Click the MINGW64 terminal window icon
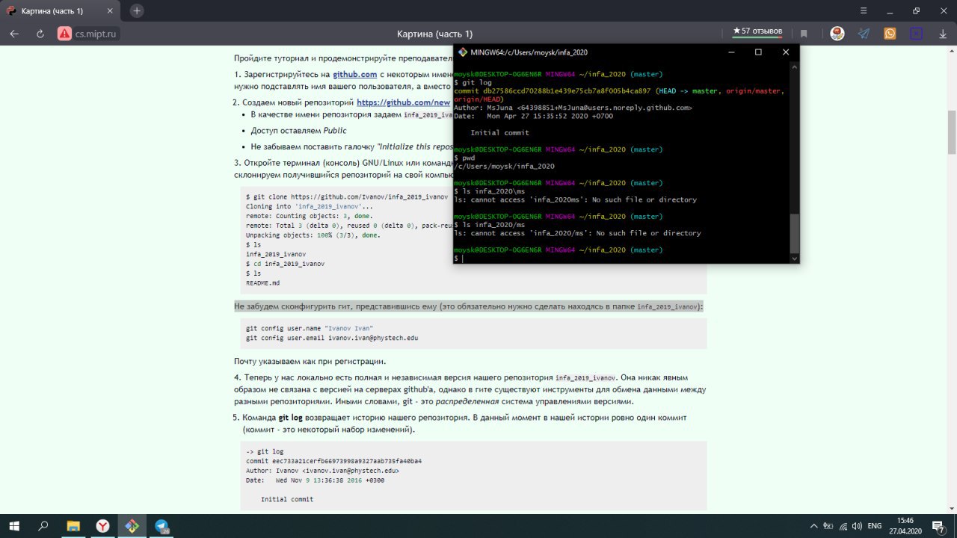Screen dimensions: 957x538 (464, 52)
